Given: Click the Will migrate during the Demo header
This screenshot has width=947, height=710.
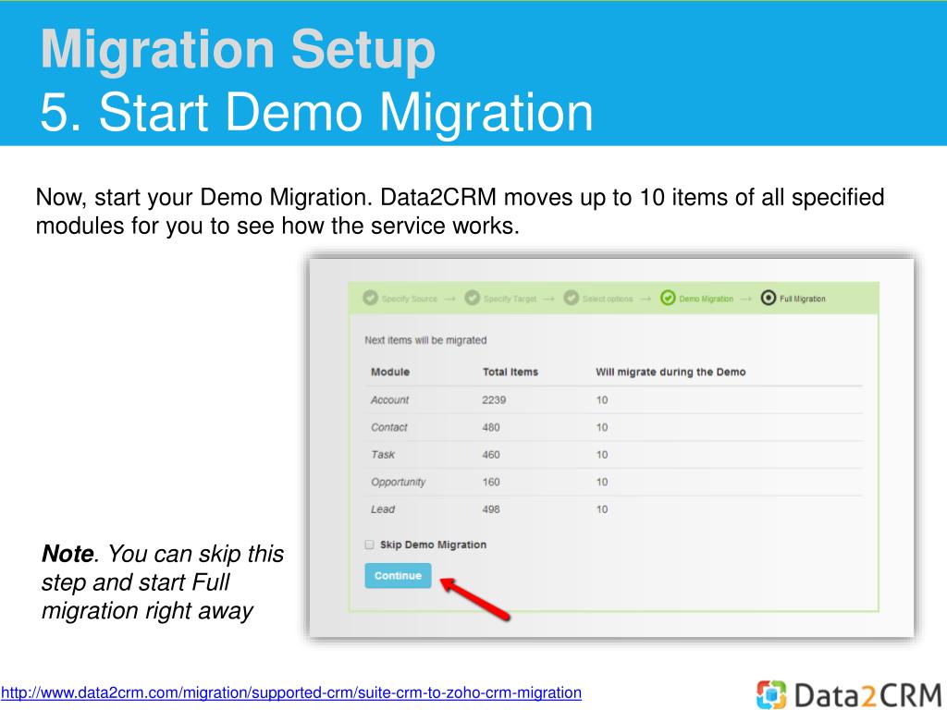Looking at the screenshot, I should pos(670,372).
